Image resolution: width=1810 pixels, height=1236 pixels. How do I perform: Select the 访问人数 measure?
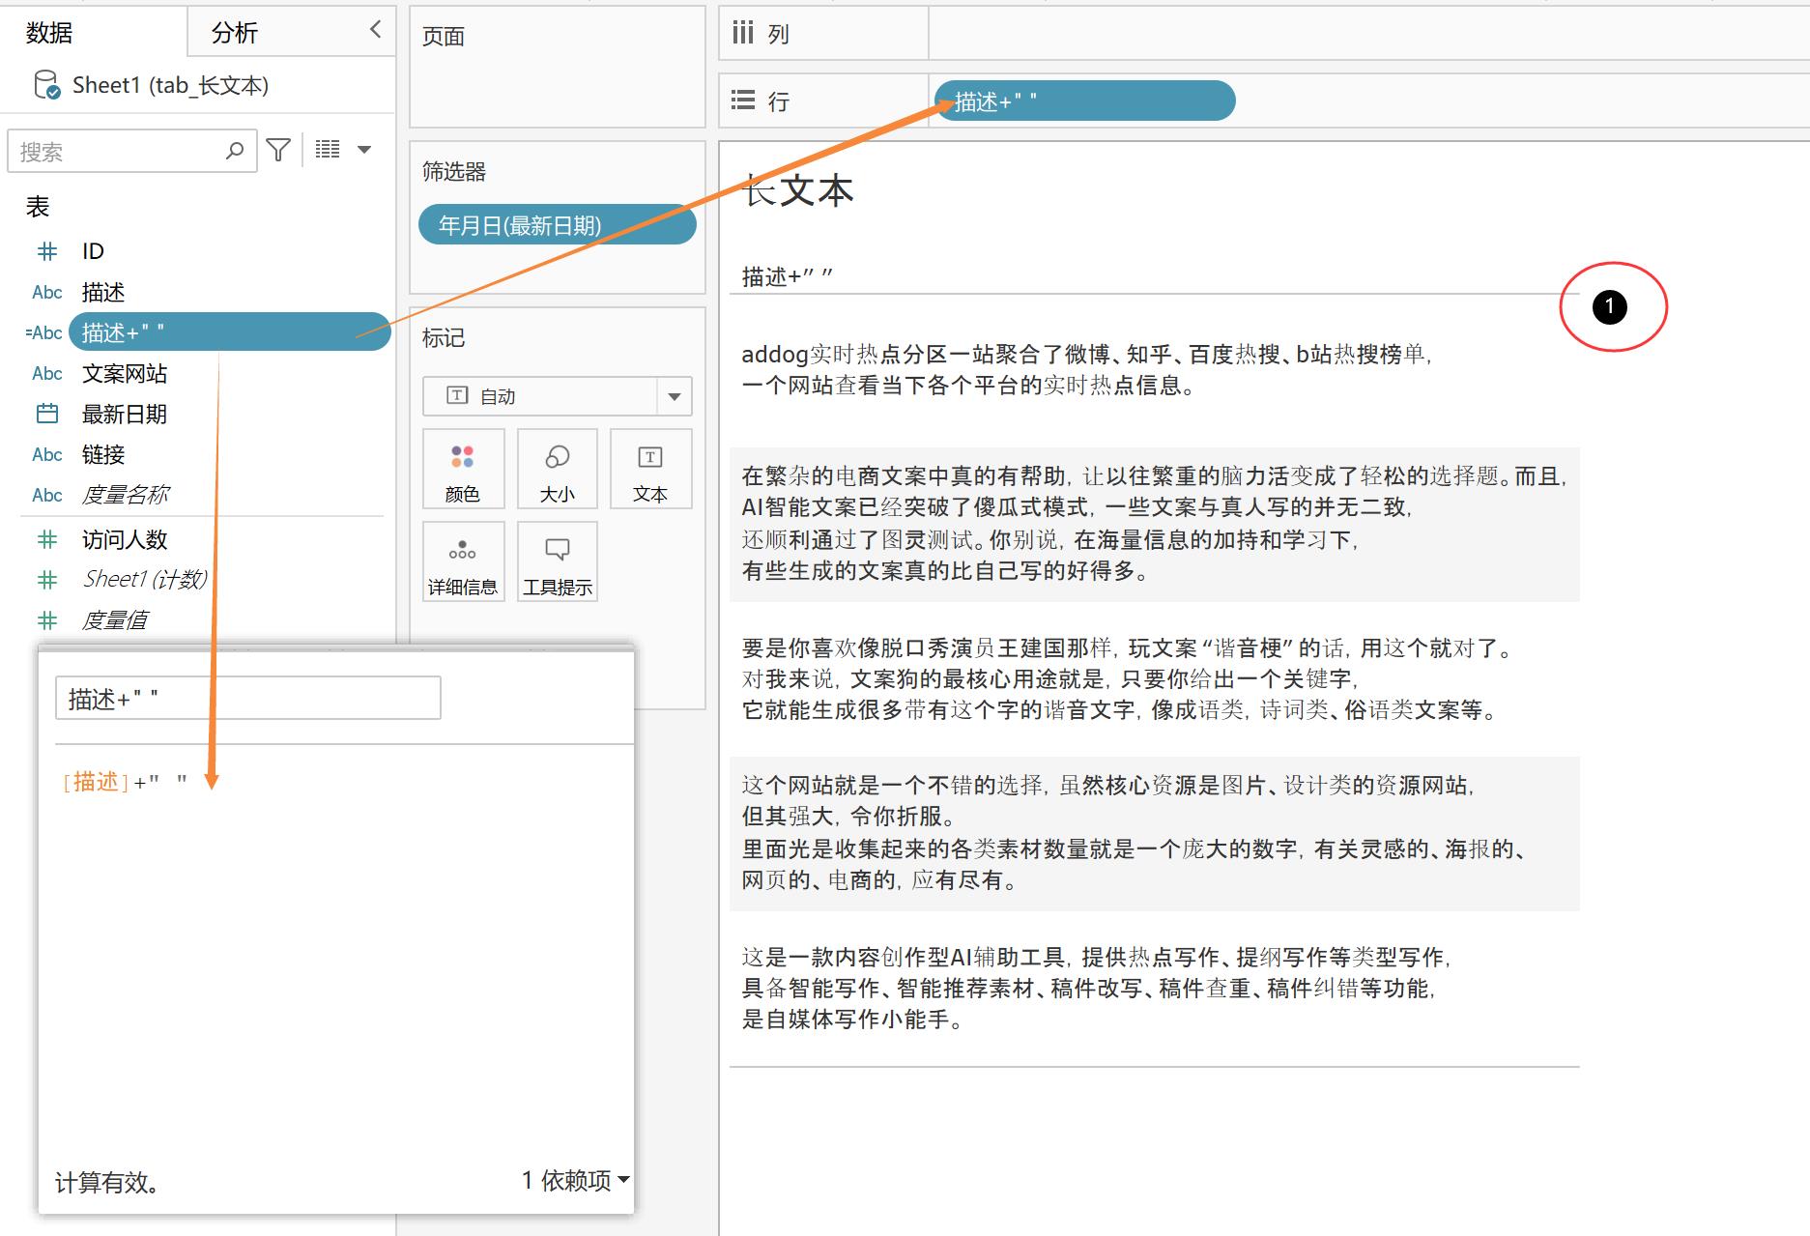(125, 539)
